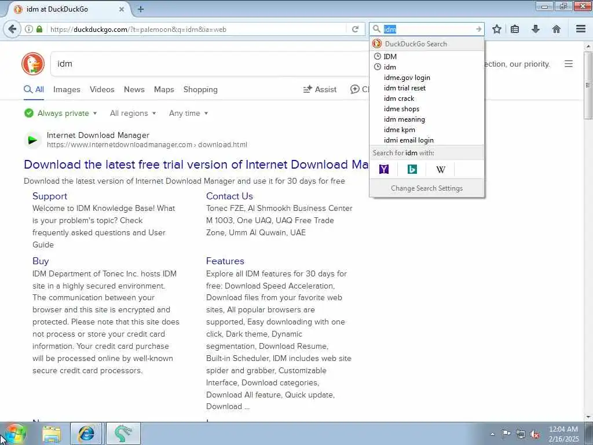This screenshot has height=445, width=593.
Task: Close the idm at DuckDuckGo tab
Action: pos(122,9)
